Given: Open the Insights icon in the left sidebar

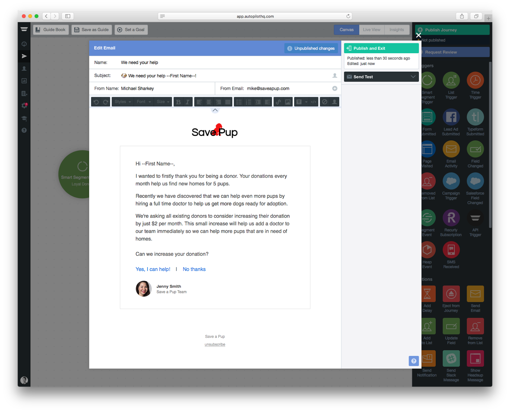Looking at the screenshot, I should tap(24, 81).
